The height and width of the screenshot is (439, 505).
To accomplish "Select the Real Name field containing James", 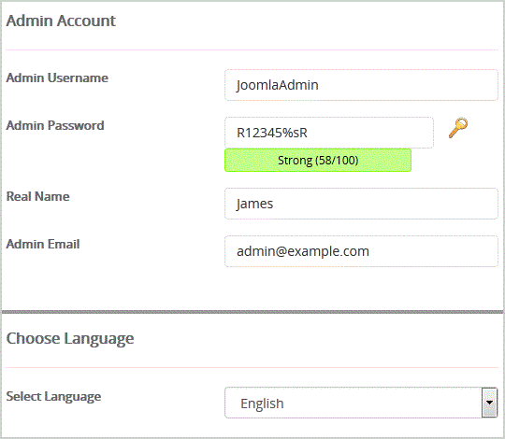I will pyautogui.click(x=361, y=204).
